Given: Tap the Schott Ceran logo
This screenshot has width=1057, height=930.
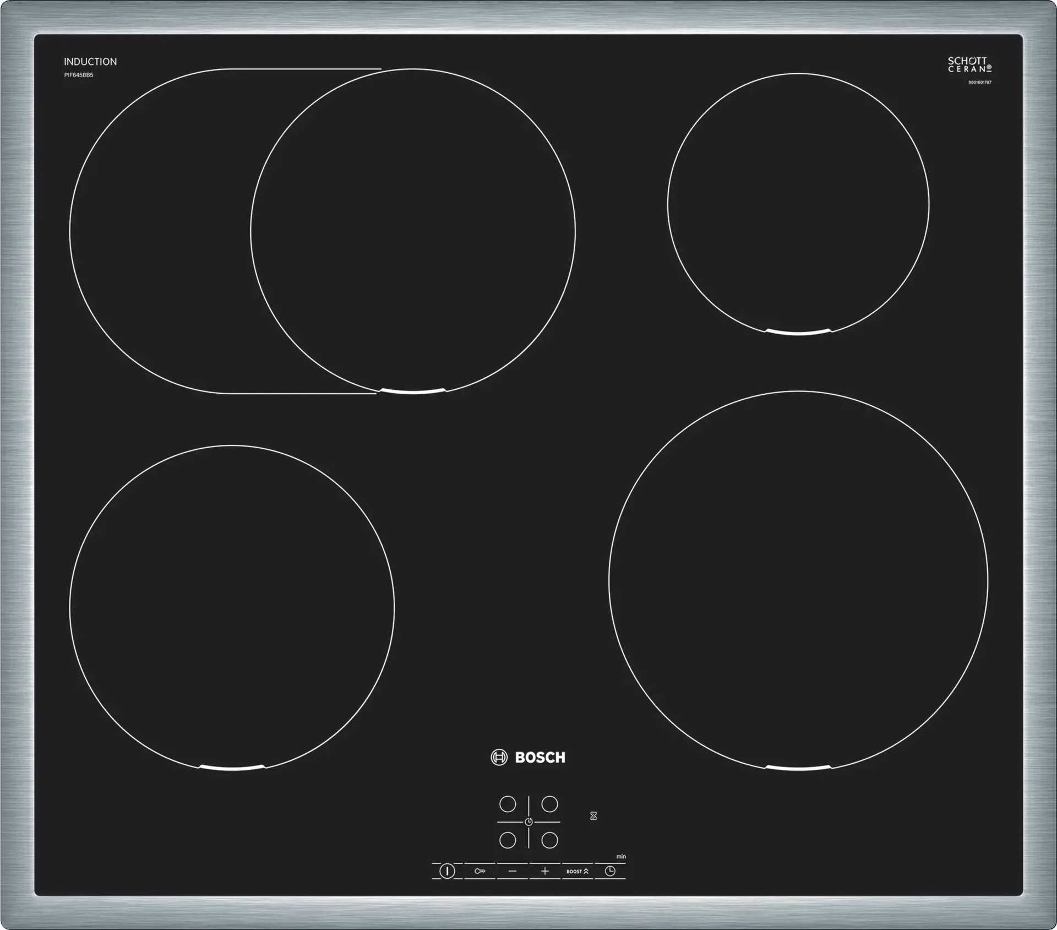Looking at the screenshot, I should [969, 63].
